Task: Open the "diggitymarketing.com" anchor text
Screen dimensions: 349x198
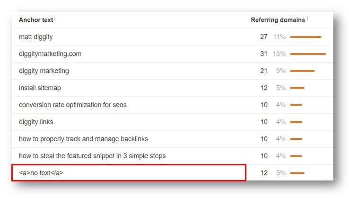Action: click(50, 54)
